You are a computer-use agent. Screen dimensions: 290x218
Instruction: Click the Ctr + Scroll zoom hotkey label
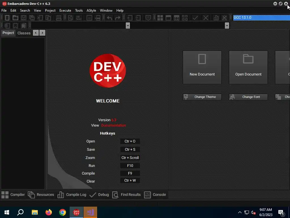tap(130, 158)
